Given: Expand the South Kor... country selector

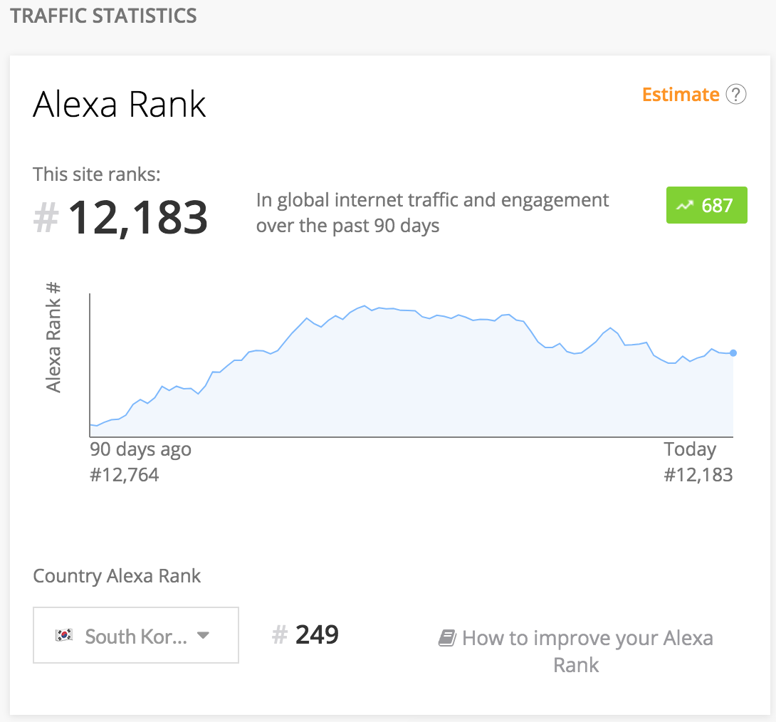Looking at the screenshot, I should pos(135,635).
